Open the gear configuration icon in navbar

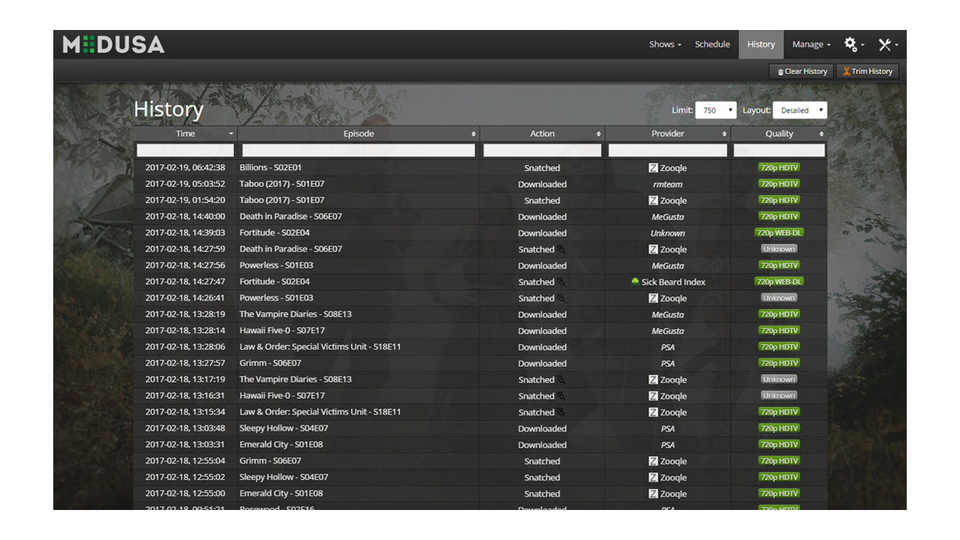click(850, 44)
